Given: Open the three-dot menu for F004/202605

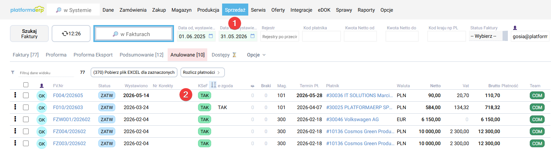Looking at the screenshot, I should click(15, 95).
